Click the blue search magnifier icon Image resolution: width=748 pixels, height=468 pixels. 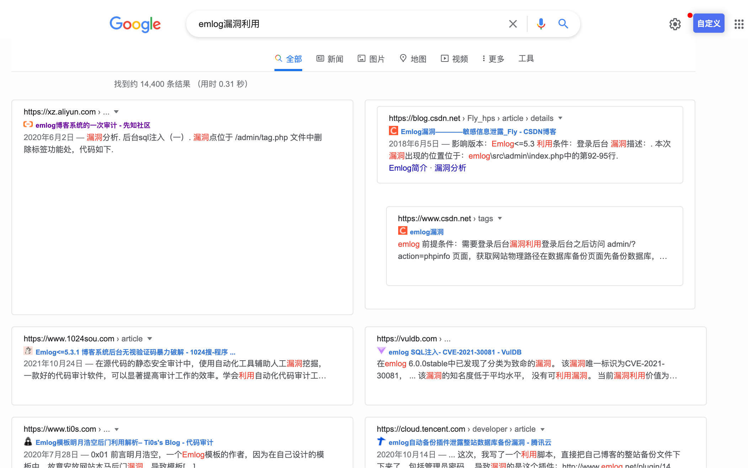pyautogui.click(x=563, y=24)
